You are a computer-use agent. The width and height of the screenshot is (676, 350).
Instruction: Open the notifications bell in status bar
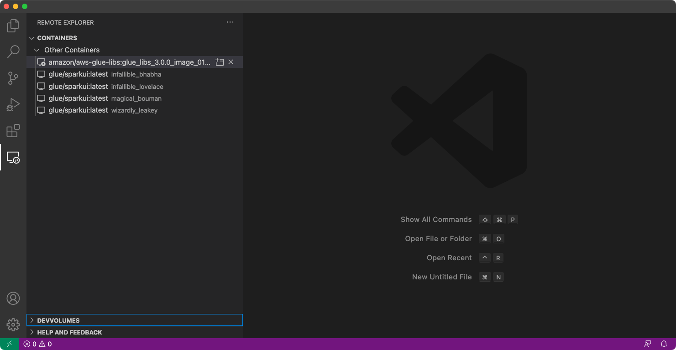tap(664, 344)
